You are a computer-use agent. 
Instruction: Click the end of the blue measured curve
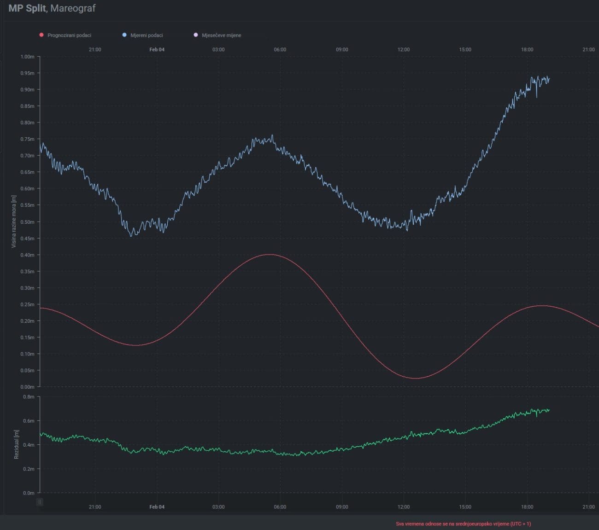coord(549,80)
